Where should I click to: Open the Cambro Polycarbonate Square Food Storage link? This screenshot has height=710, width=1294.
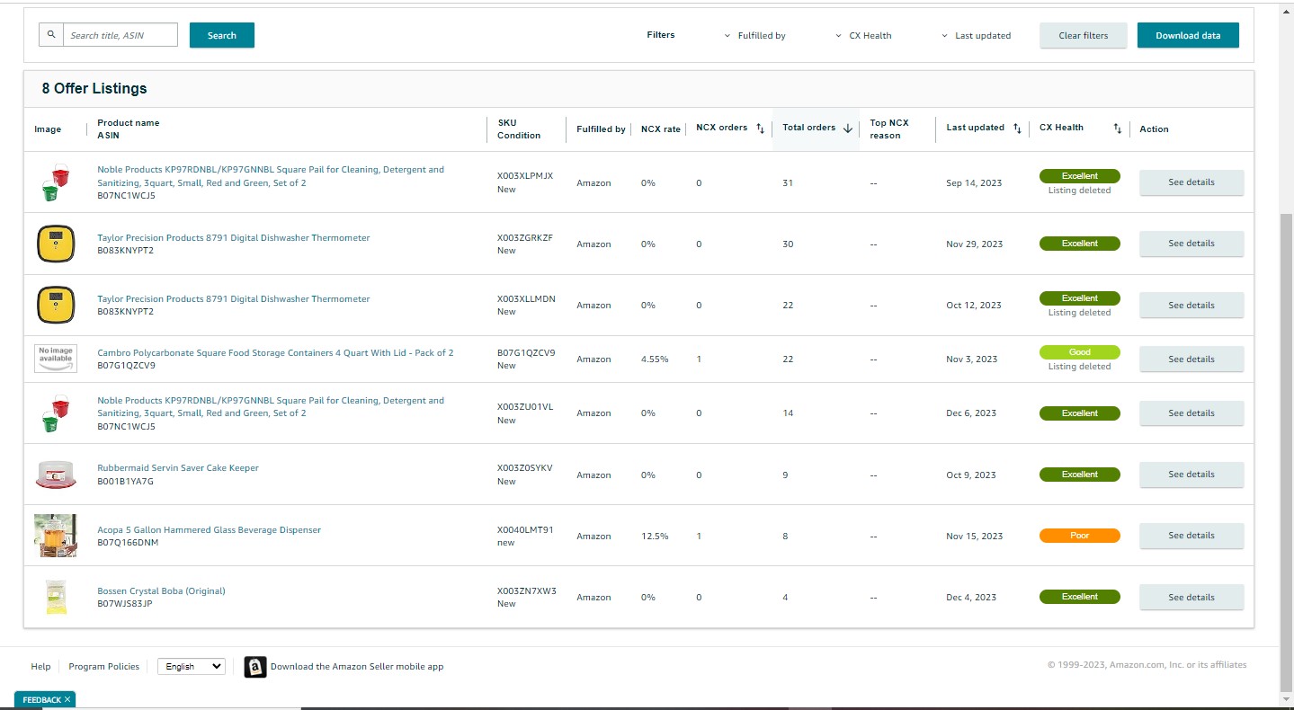click(x=275, y=353)
